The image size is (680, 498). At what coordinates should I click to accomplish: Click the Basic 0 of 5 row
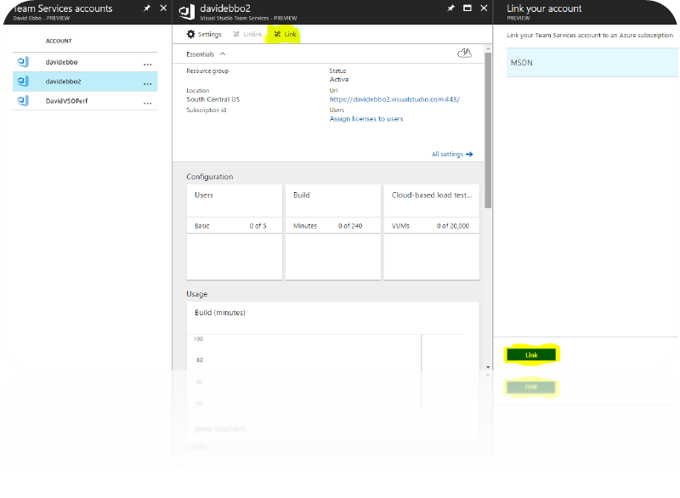click(235, 226)
